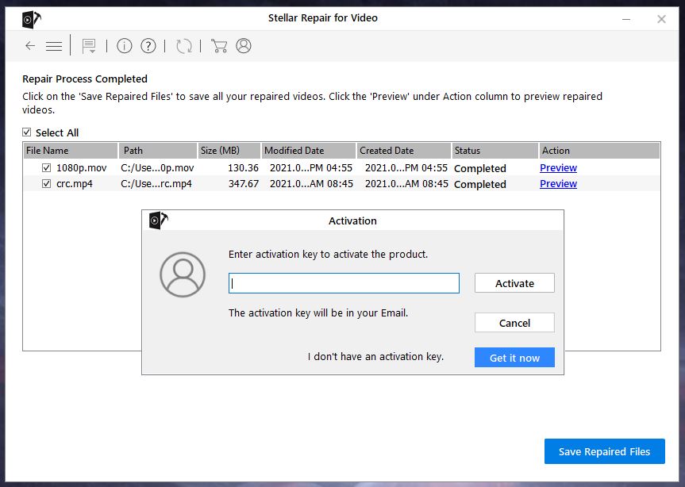Image resolution: width=685 pixels, height=487 pixels.
Task: Sort by Created Date column header
Action: [x=404, y=151]
